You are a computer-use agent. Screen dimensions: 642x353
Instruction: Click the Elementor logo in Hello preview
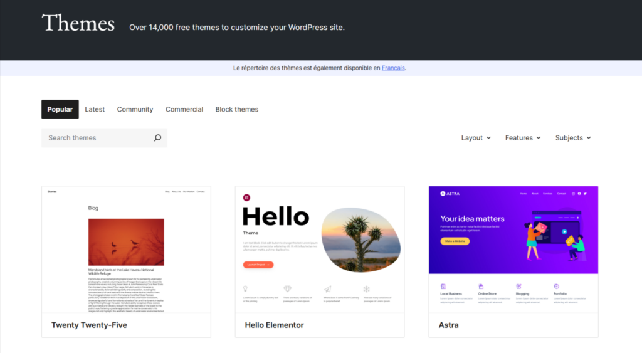click(x=246, y=198)
